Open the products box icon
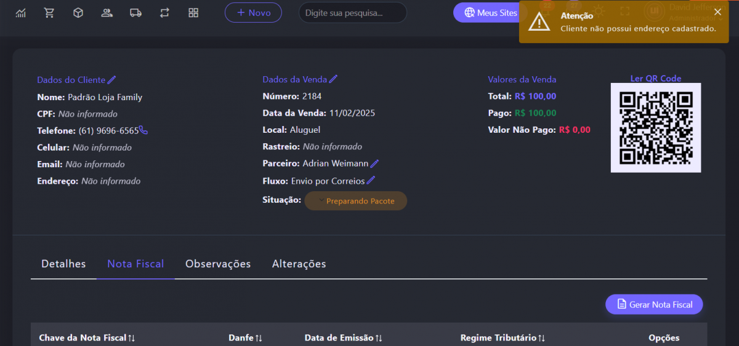The image size is (739, 346). pyautogui.click(x=78, y=13)
